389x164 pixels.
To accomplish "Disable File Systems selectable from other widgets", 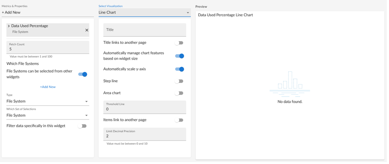I will pos(83,74).
